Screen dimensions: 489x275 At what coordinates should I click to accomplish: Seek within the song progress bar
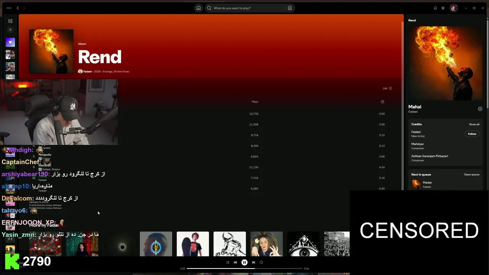coord(244,269)
